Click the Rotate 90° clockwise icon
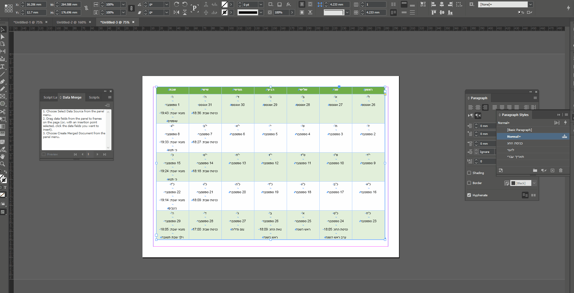The image size is (574, 293). (x=177, y=4)
